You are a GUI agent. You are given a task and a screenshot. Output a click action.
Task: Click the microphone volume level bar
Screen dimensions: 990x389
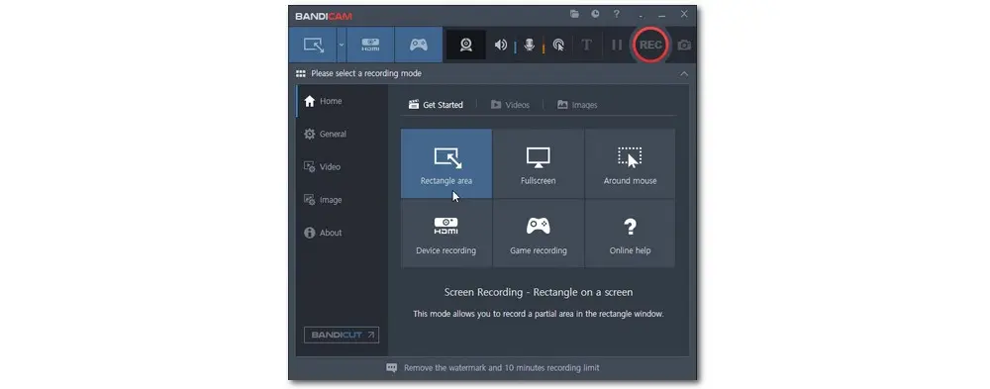(544, 47)
